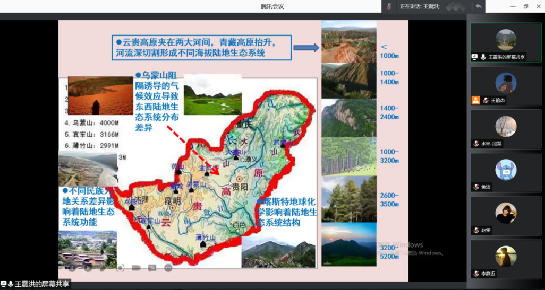Click the chat bubble icon on slide toolbar
The width and height of the screenshot is (545, 290).
(x=152, y=268)
